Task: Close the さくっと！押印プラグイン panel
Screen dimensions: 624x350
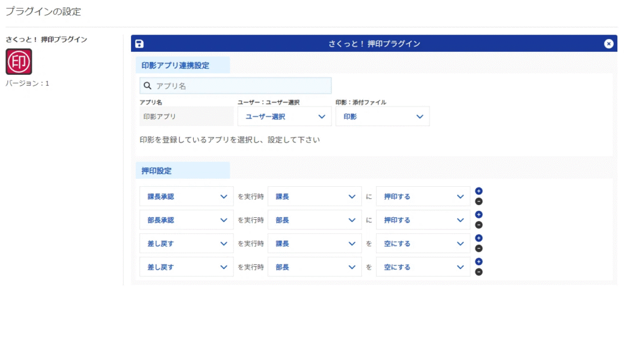Action: pyautogui.click(x=608, y=44)
